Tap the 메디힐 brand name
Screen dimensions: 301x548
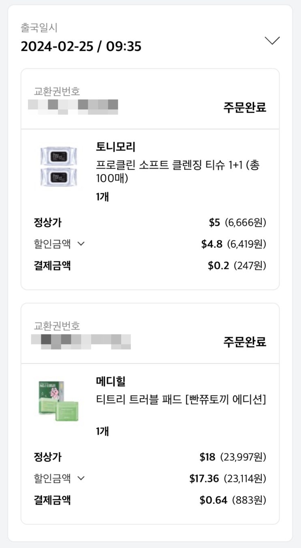(x=111, y=381)
